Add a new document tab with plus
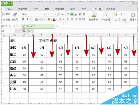 point(57,26)
